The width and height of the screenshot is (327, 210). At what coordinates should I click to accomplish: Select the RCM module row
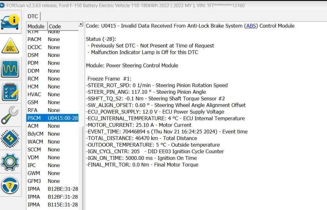52,79
